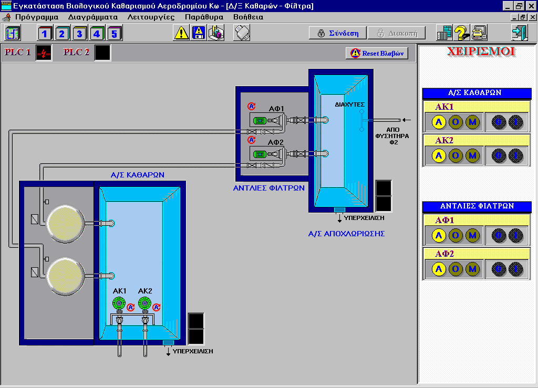This screenshot has width=538, height=388.
Task: Switch to diagram screen 3
Action: [80, 34]
